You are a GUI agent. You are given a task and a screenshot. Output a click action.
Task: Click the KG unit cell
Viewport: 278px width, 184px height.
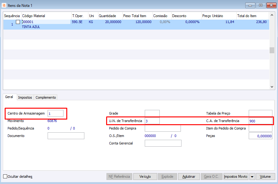(91, 22)
